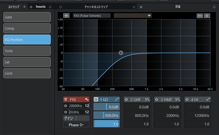Change band 3 HMF filter type icon
219x135 pixels.
(x=178, y=99)
